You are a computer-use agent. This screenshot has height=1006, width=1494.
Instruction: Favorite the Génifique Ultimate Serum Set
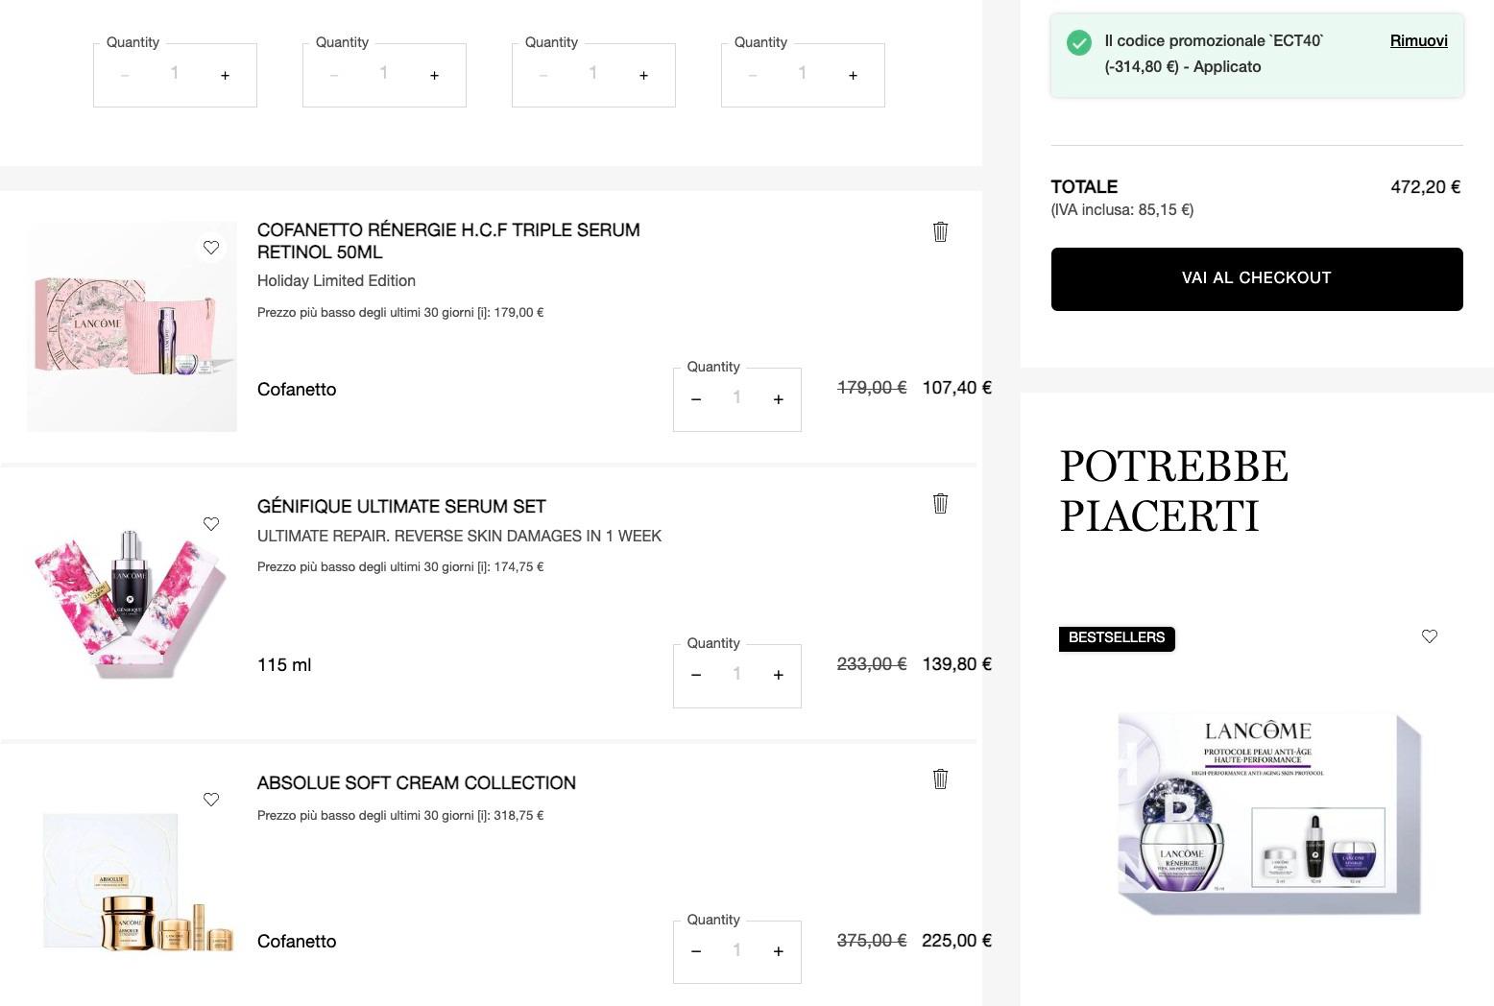(x=211, y=524)
